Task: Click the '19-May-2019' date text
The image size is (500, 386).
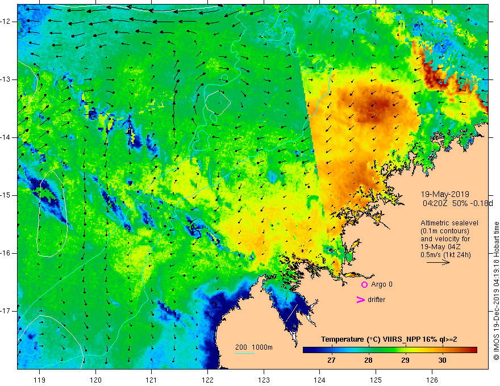Action: point(445,194)
